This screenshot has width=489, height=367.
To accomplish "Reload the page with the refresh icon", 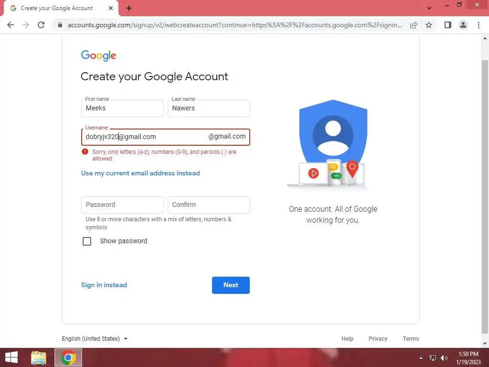I will tap(41, 25).
